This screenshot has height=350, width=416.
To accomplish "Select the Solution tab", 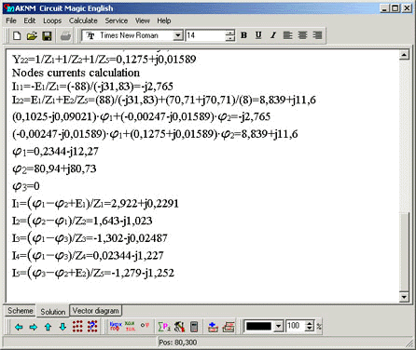I will (53, 312).
